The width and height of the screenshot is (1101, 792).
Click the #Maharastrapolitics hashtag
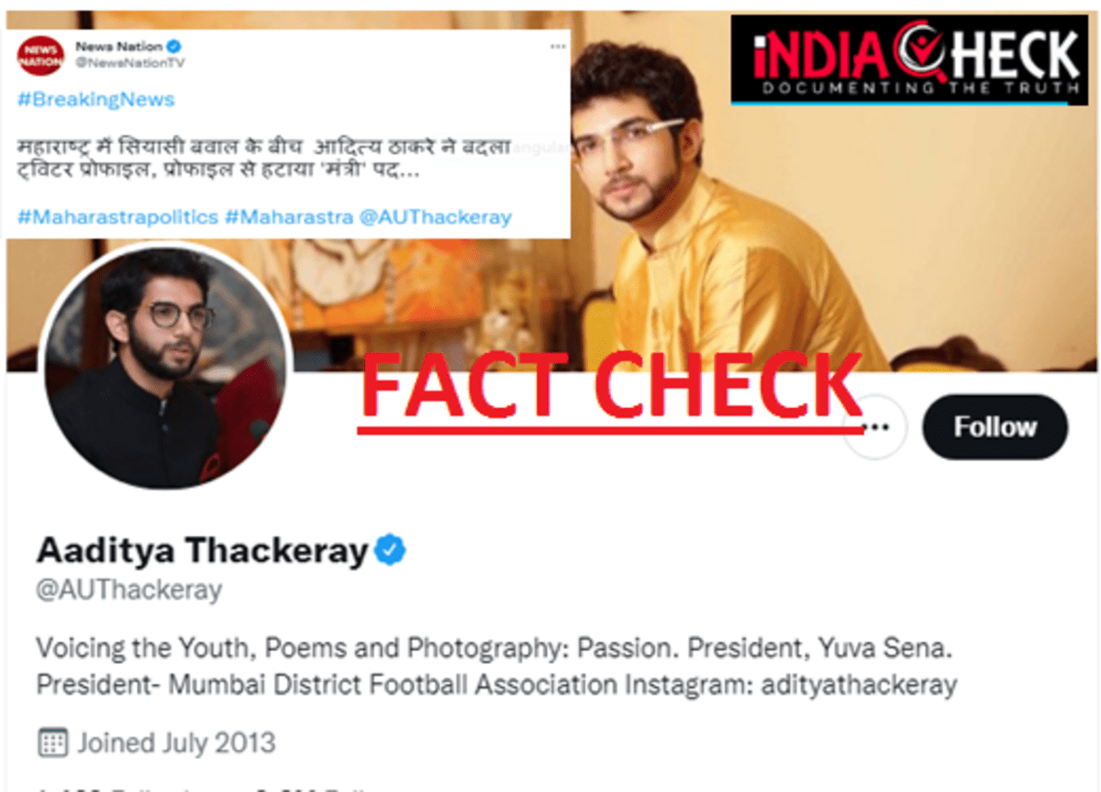pos(117,217)
